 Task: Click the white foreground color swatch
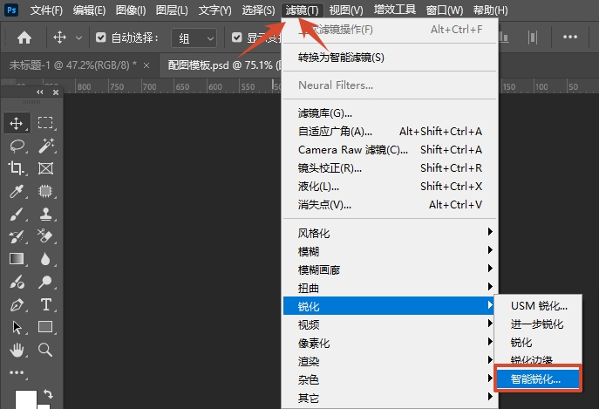(26, 399)
